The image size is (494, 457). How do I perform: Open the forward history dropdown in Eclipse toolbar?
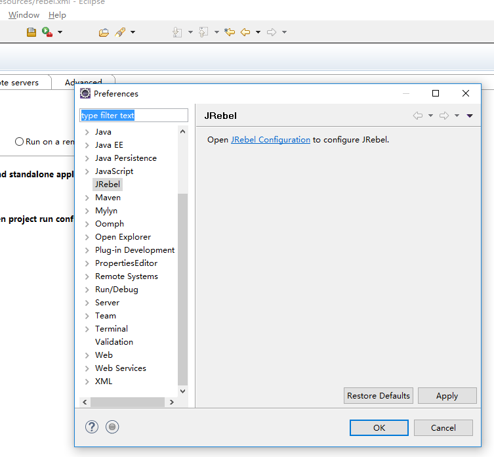point(284,32)
